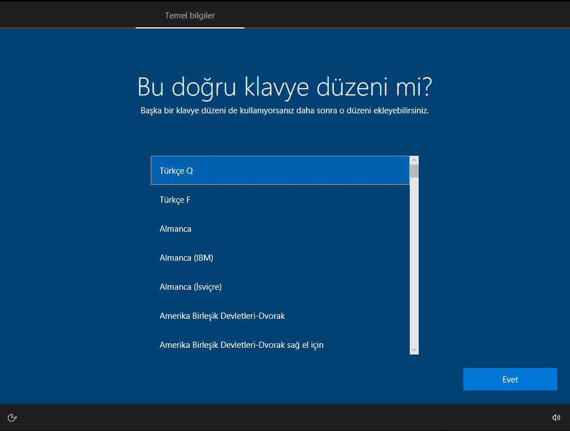Select Almanca (IBM) layout

coord(280,258)
